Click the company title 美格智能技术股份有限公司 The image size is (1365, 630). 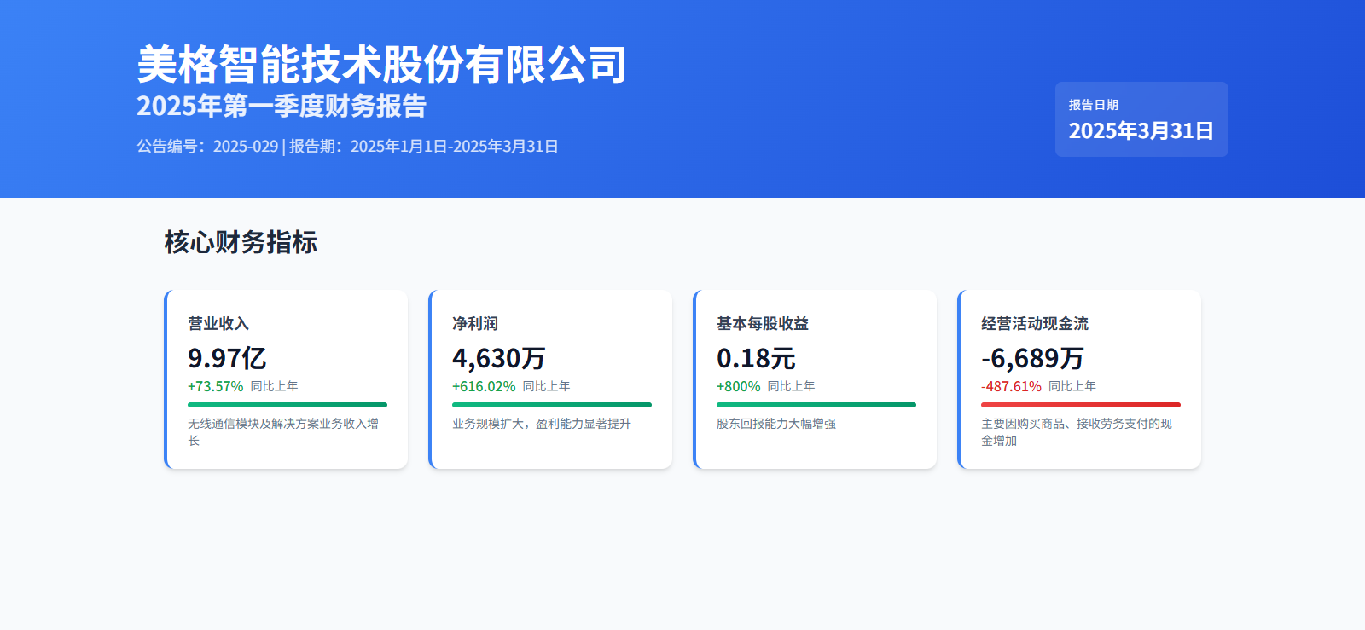pyautogui.click(x=381, y=65)
